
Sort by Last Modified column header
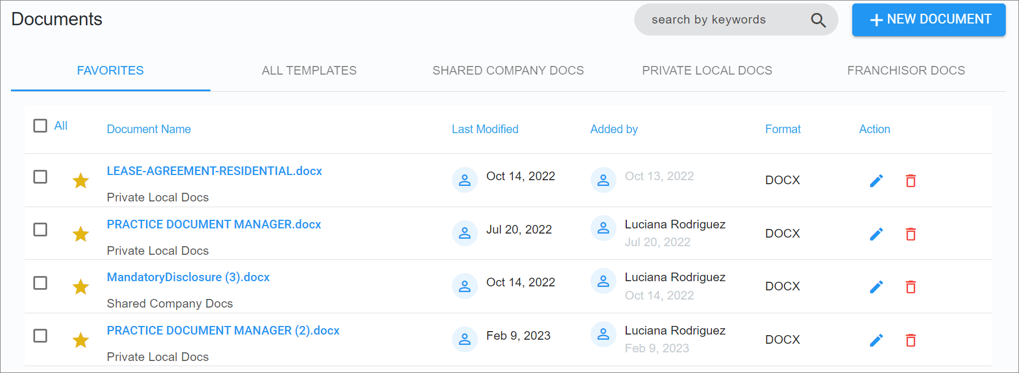coord(485,129)
